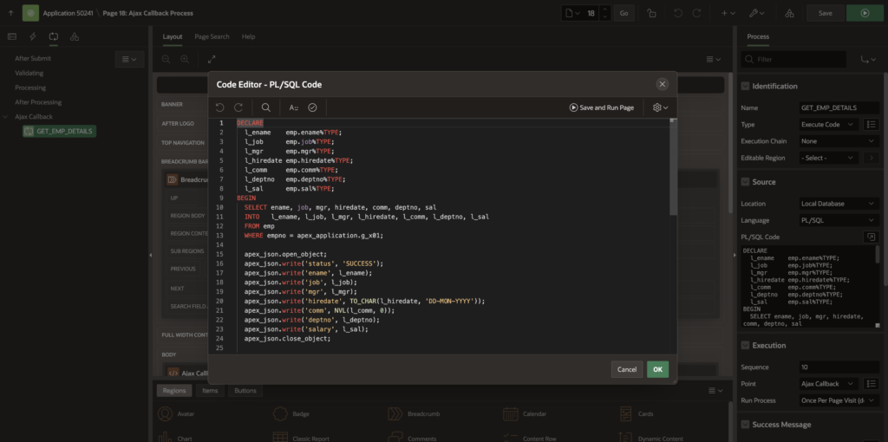The height and width of the screenshot is (442, 888).
Task: Click the page lock icon in top toolbar
Action: coord(651,13)
